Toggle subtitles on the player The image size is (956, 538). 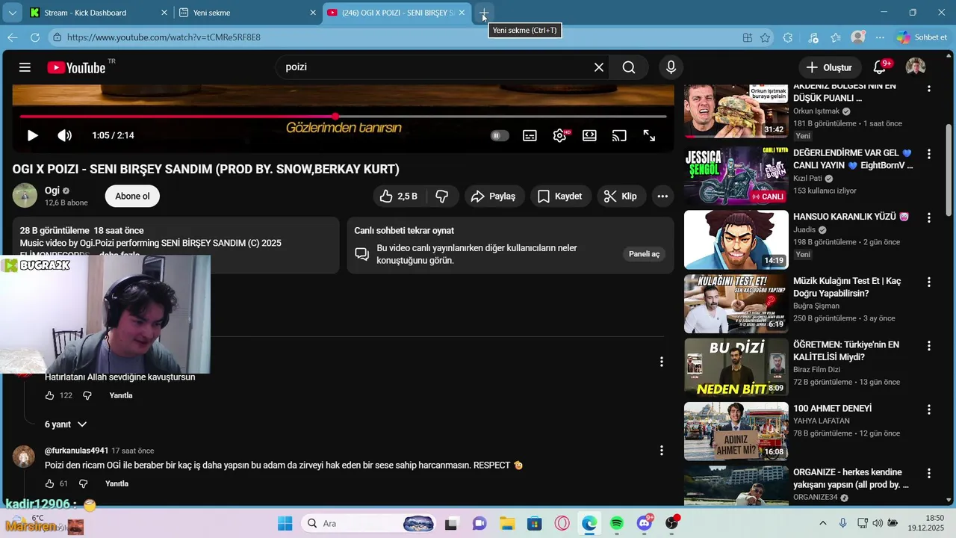click(530, 135)
